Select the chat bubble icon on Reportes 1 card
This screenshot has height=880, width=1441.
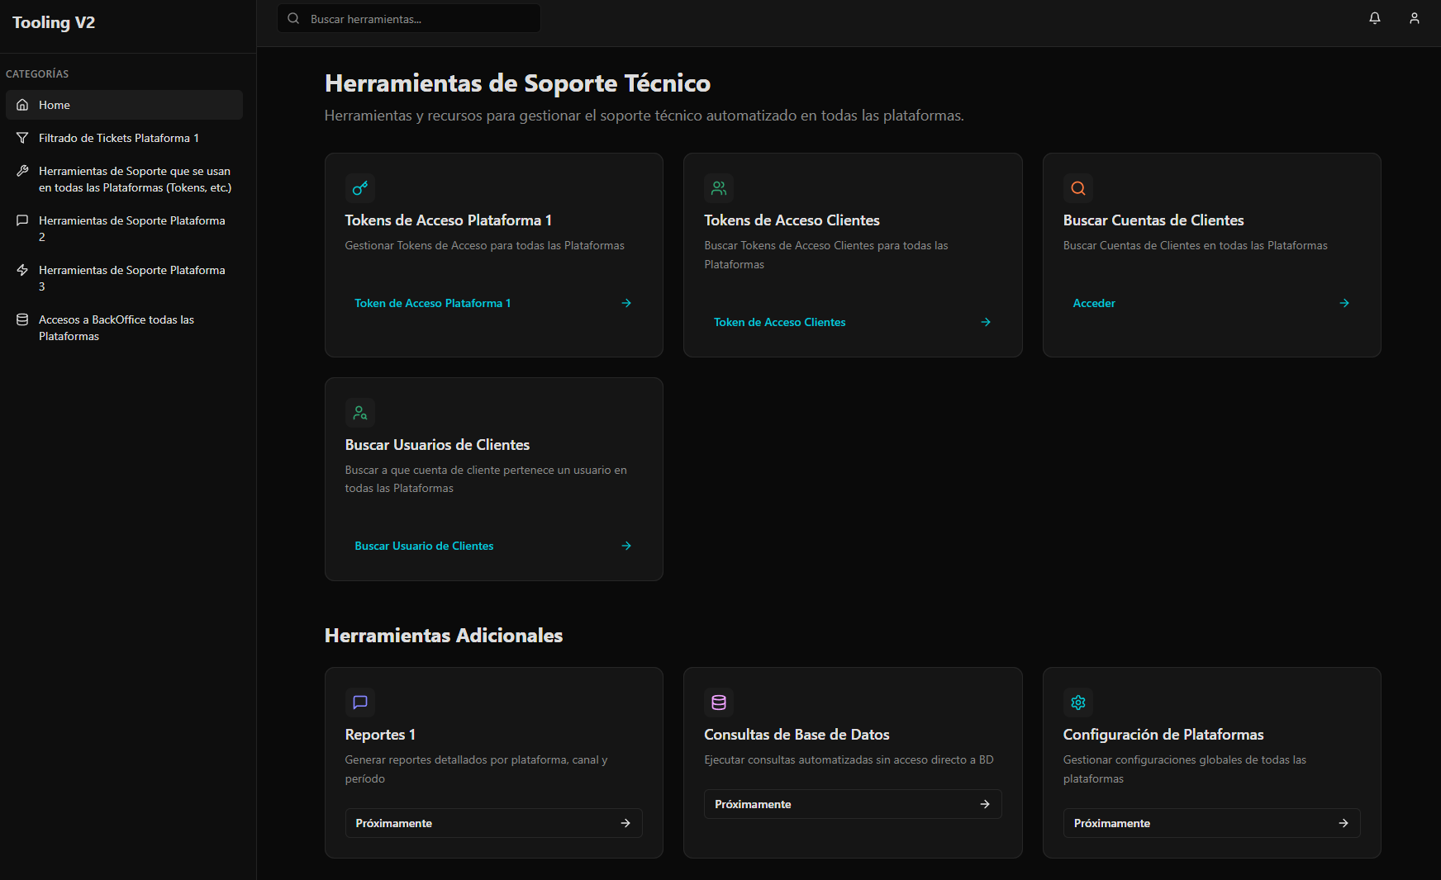359,703
